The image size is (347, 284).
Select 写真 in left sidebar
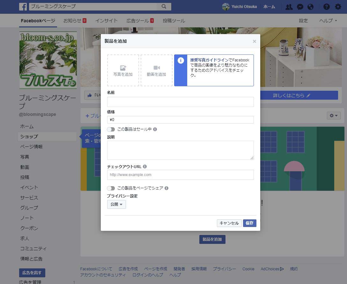25,157
